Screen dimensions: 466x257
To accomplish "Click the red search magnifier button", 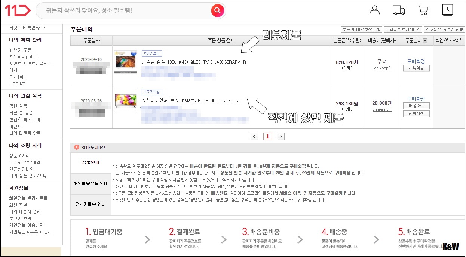I will 217,10.
